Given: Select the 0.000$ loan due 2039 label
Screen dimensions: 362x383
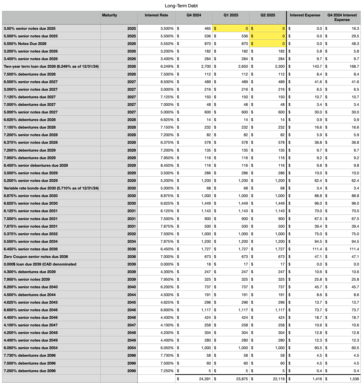Looking at the screenshot, I should pos(40,264).
